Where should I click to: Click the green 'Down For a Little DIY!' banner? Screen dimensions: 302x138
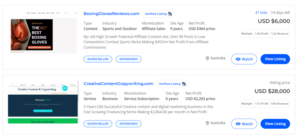tap(43, 121)
